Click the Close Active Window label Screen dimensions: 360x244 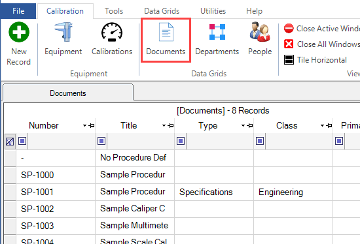pos(328,29)
